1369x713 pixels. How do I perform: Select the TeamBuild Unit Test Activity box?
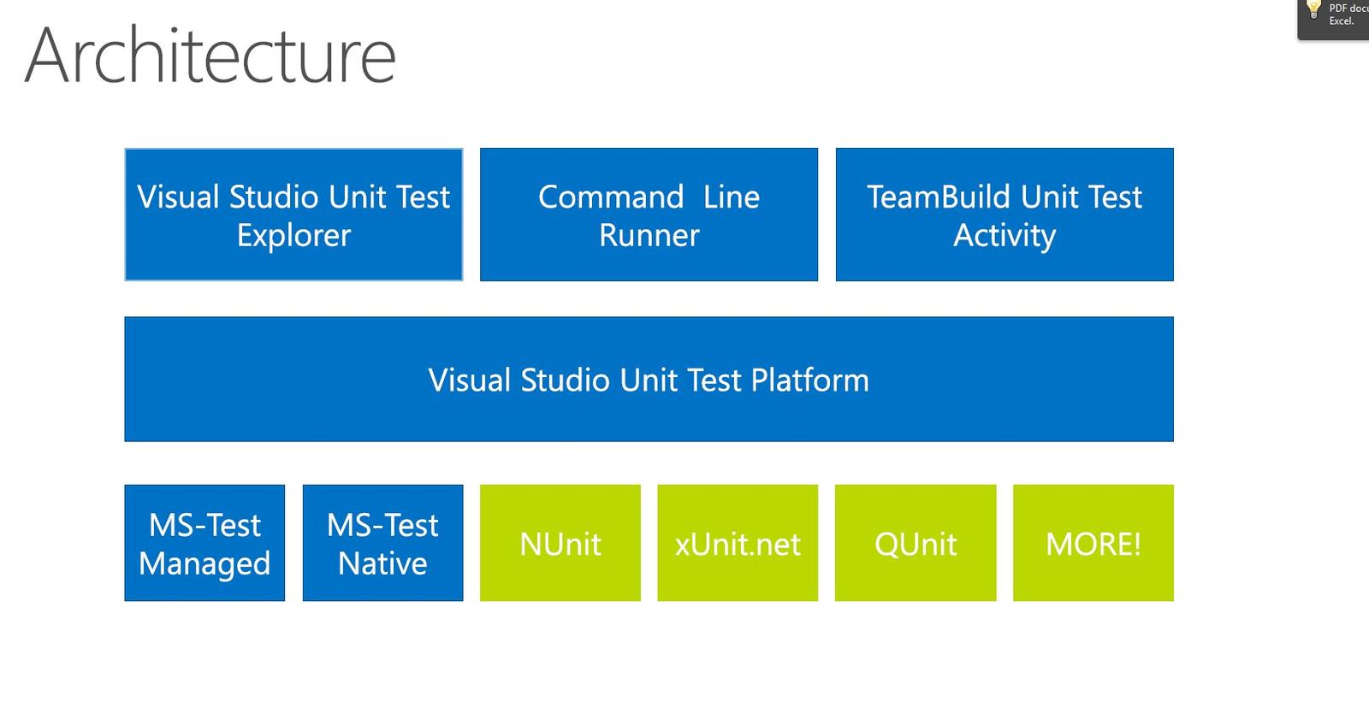(x=1005, y=215)
